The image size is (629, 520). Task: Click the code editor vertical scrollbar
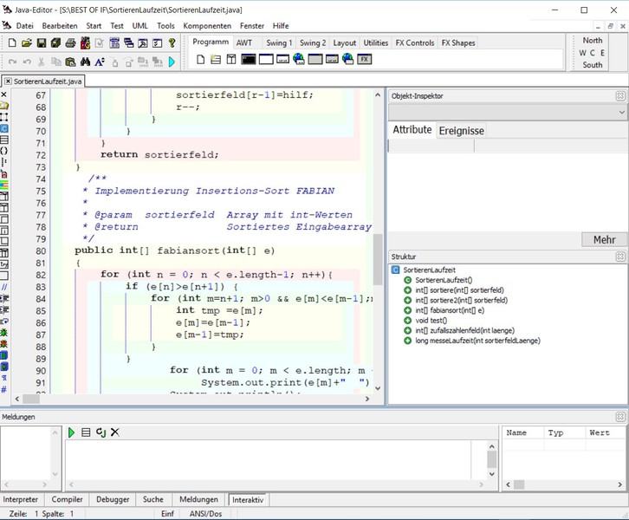378,260
